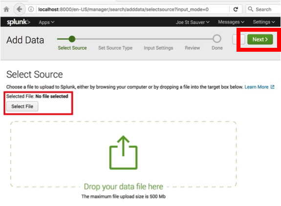The width and height of the screenshot is (281, 206).
Task: Click the browser home icon
Action: [x=6, y=9]
